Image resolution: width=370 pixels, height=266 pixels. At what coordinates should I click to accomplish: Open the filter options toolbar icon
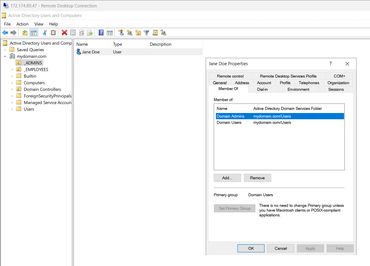point(146,32)
